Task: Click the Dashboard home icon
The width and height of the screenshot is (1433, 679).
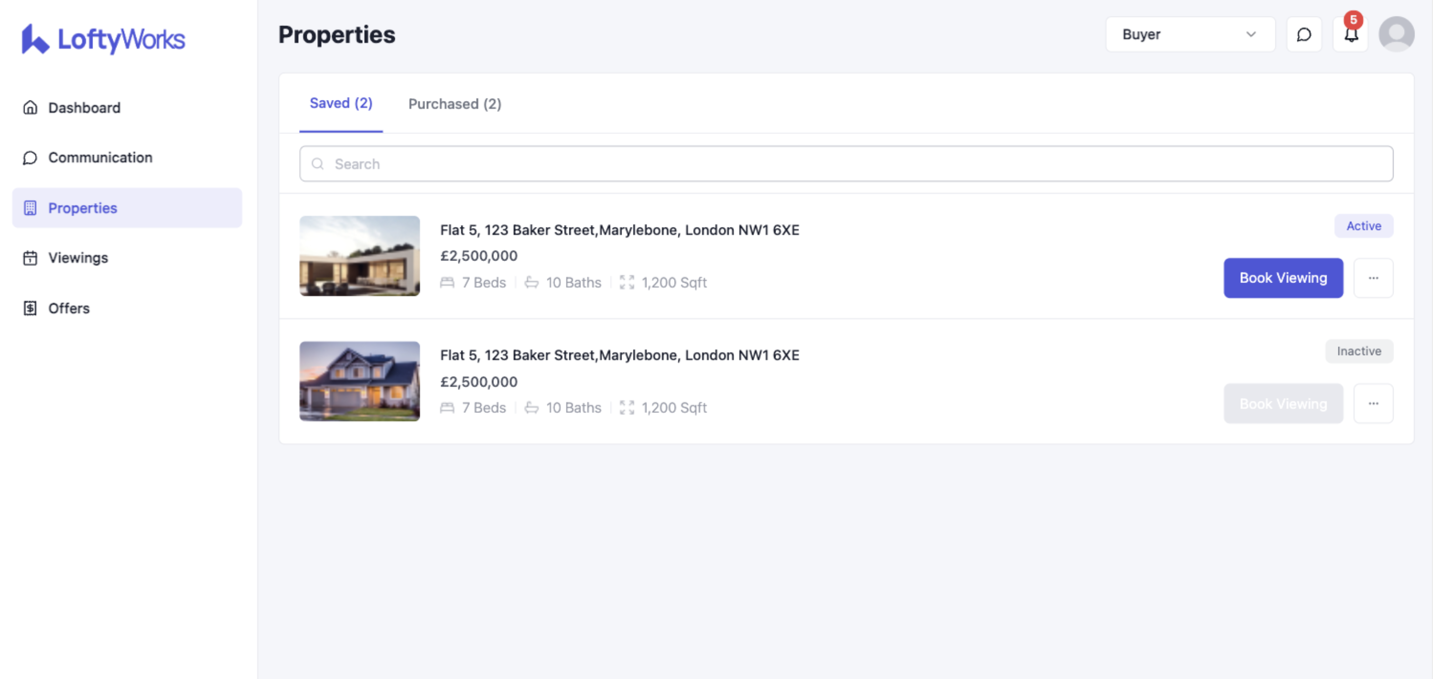Action: (30, 107)
